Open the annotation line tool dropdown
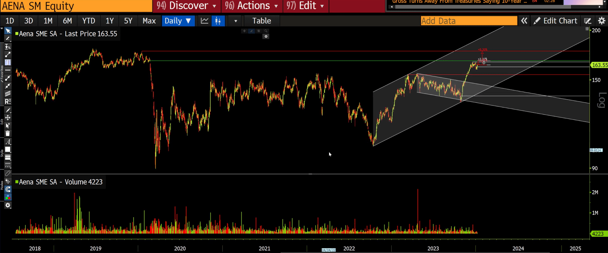 pyautogui.click(x=8, y=39)
